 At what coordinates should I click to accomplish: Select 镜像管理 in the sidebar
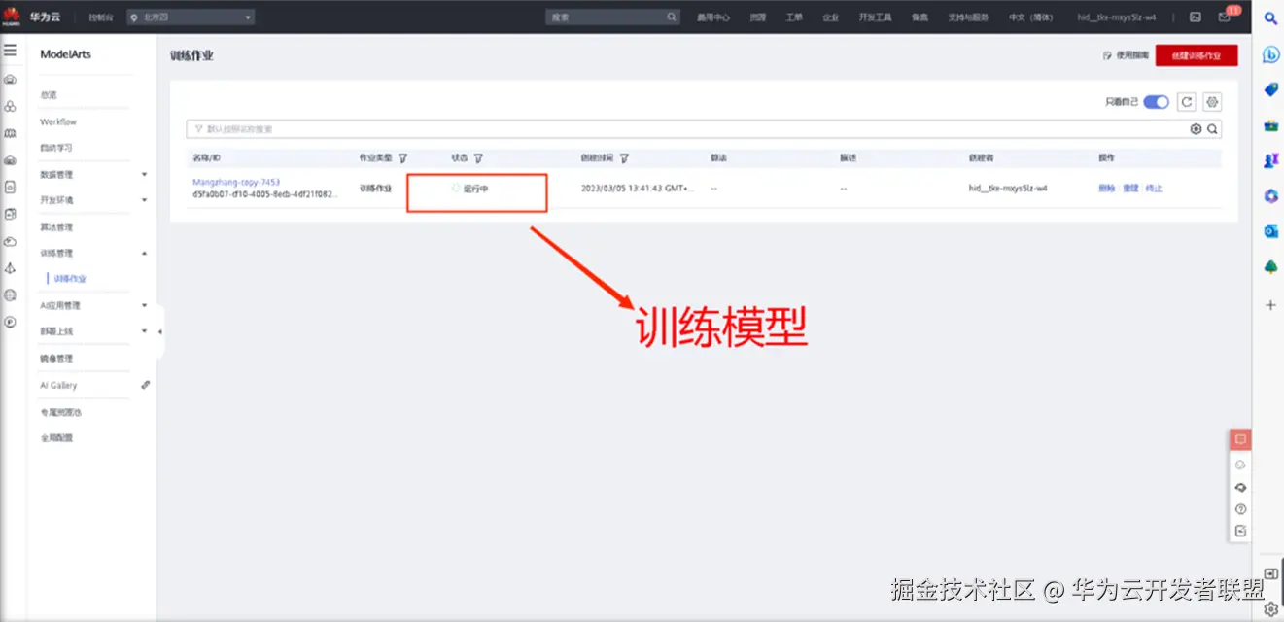[56, 359]
